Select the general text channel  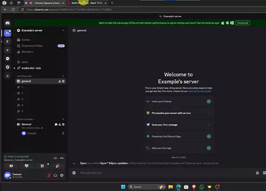click(x=40, y=81)
